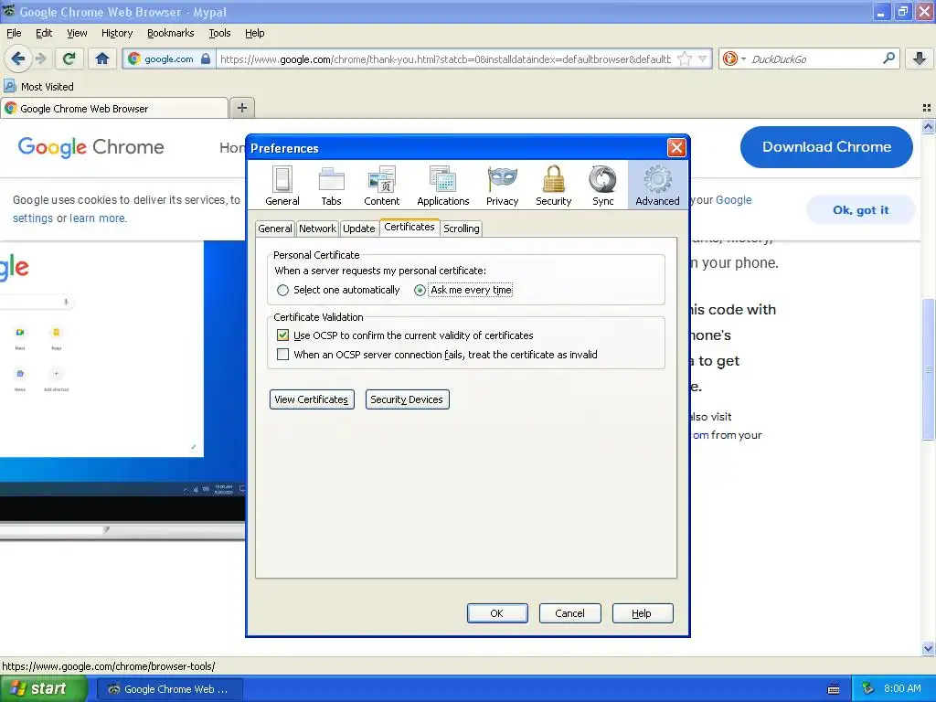This screenshot has height=702, width=936.
Task: Open the Content preferences pane
Action: pos(382,186)
